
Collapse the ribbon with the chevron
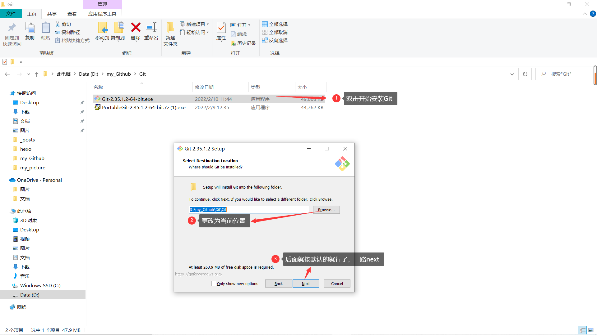585,14
